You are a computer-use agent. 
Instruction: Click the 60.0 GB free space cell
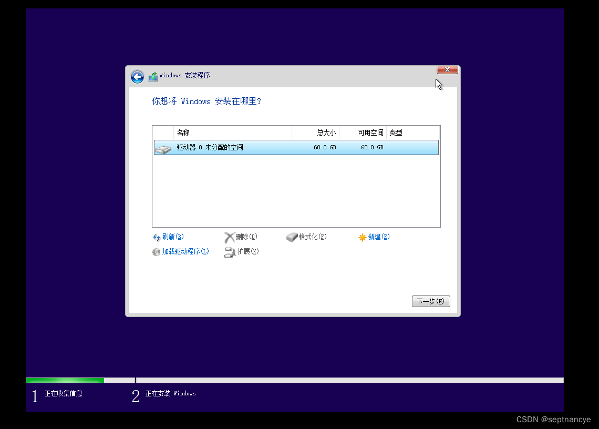[372, 147]
